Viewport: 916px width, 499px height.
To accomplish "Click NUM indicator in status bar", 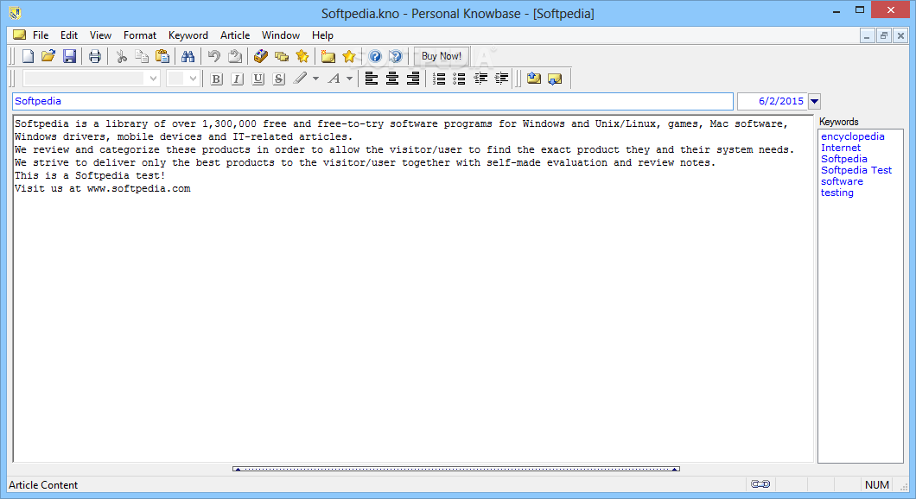I will [877, 484].
